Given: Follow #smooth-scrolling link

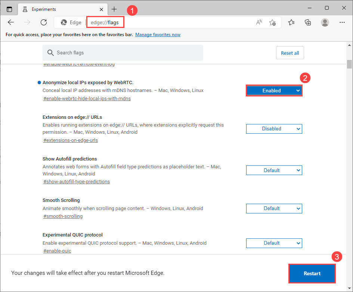Looking at the screenshot, I should tap(63, 216).
